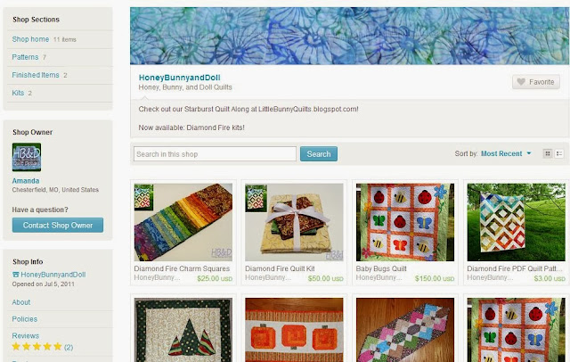Go to Shop home section
This screenshot has height=362, width=570.
click(30, 39)
